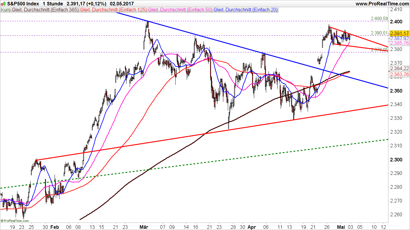Click the red average value tag 2.363,76
The image size is (410, 230).
[400, 74]
